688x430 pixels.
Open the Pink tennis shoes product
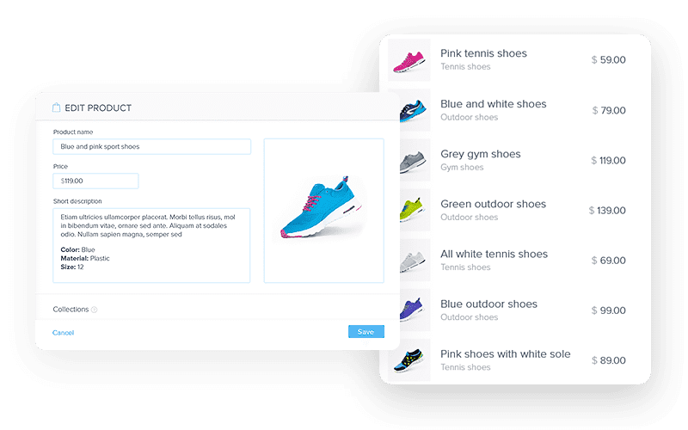[x=483, y=53]
